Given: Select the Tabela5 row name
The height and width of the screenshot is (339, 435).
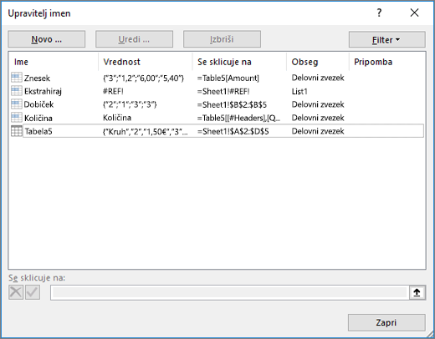Looking at the screenshot, I should click(38, 131).
